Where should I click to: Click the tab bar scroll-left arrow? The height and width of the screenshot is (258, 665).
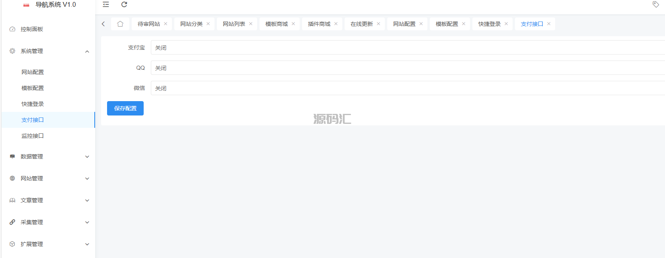pyautogui.click(x=103, y=24)
